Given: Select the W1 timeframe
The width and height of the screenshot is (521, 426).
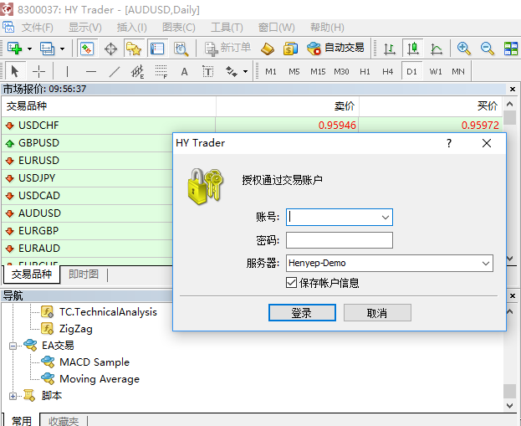Looking at the screenshot, I should point(436,71).
